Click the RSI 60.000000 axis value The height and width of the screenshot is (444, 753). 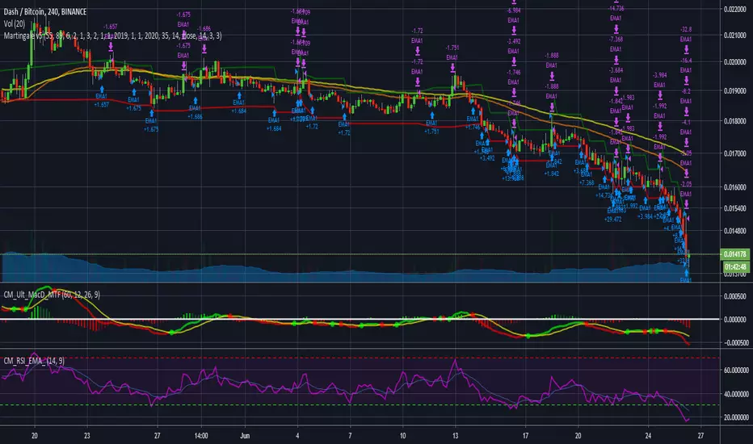pos(736,370)
